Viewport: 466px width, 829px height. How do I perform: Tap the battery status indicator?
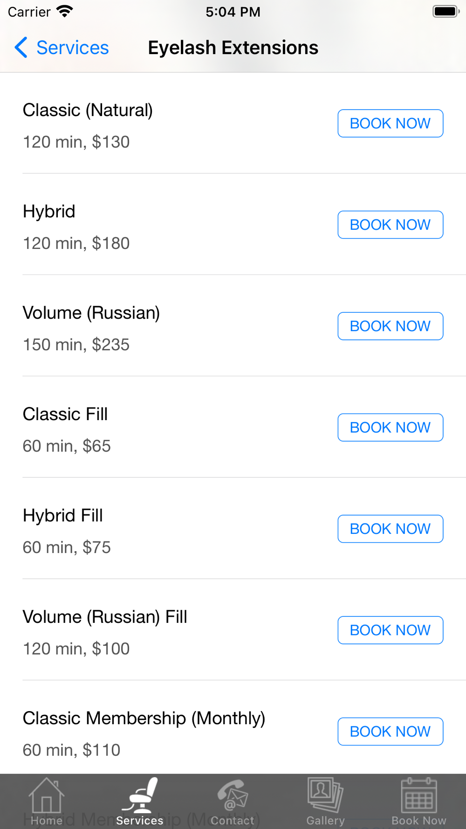446,11
